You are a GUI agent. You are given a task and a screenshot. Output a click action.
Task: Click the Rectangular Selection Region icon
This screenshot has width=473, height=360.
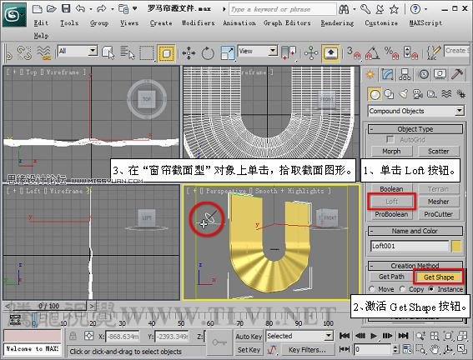(x=147, y=53)
